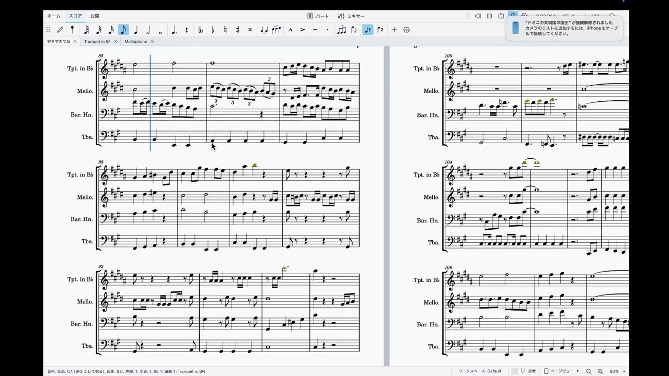The image size is (669, 376).
Task: Grab the note input toolbar drag handle
Action: coord(48,30)
